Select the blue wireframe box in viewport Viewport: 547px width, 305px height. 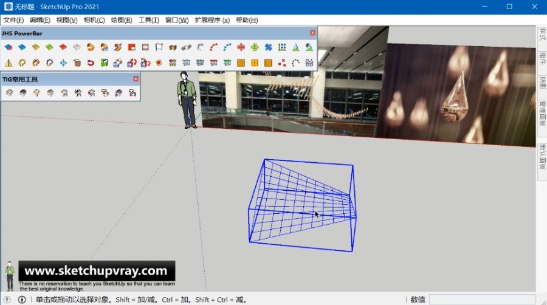pos(302,205)
